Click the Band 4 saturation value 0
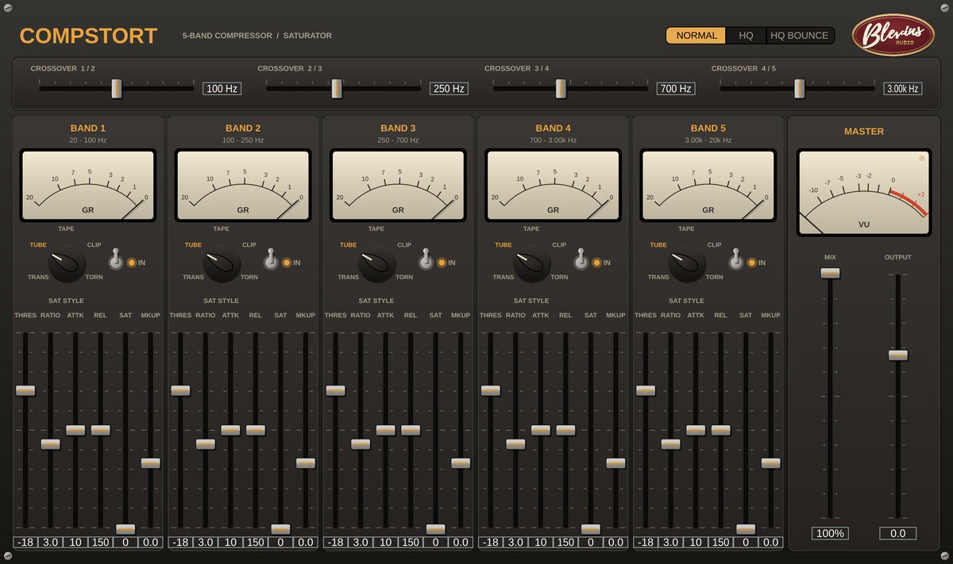The height and width of the screenshot is (564, 953). tap(590, 543)
